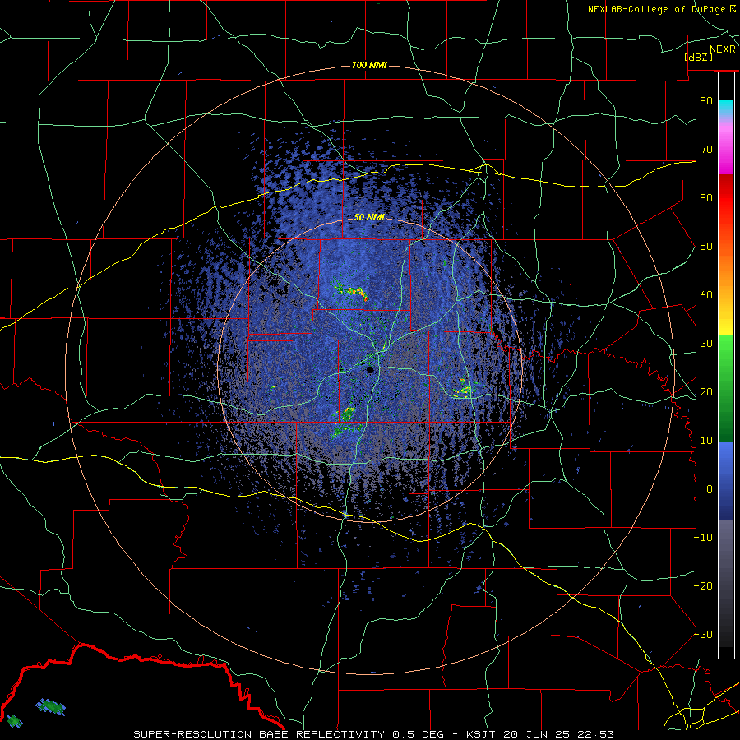Click the -30 value on the dBZ scale
This screenshot has width=740, height=740.
coord(703,634)
